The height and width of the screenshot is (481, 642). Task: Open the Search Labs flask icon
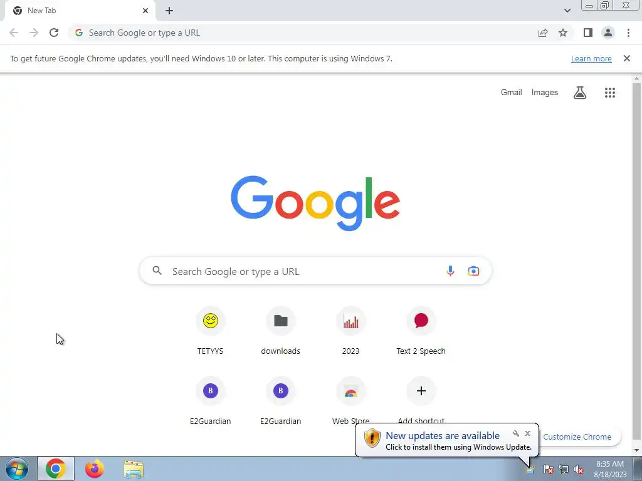point(580,93)
